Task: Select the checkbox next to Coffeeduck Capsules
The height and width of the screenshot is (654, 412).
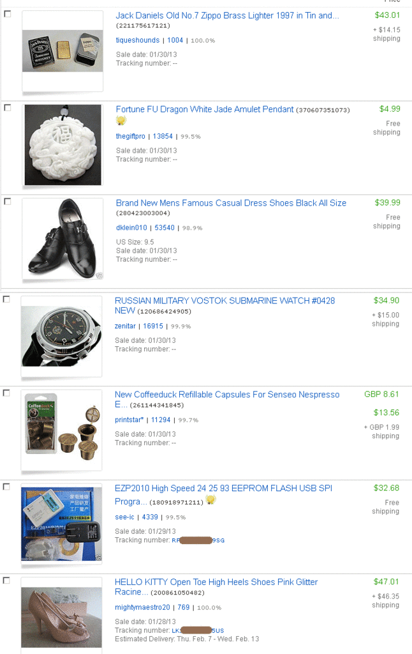Action: click(x=6, y=393)
